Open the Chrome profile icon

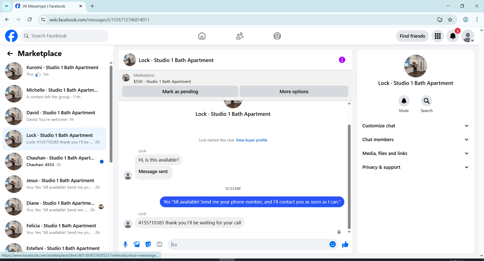(466, 20)
